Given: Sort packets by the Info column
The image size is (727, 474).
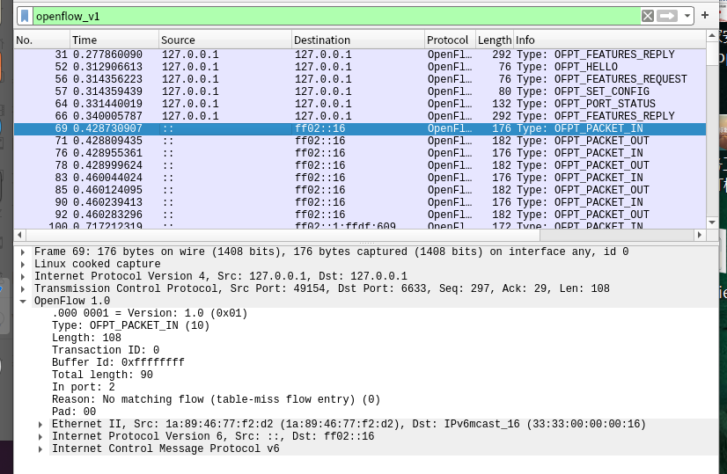Looking at the screenshot, I should click(x=609, y=40).
